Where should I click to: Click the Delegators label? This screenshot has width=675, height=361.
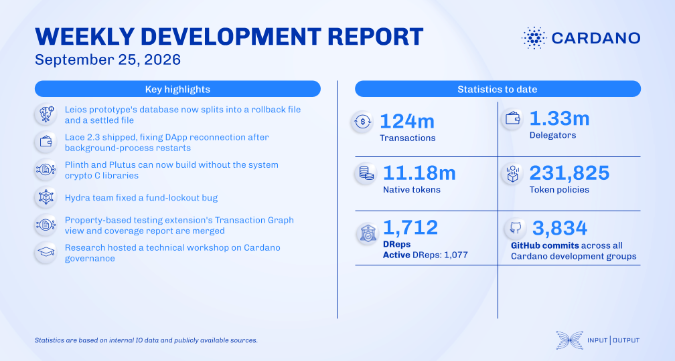point(552,135)
